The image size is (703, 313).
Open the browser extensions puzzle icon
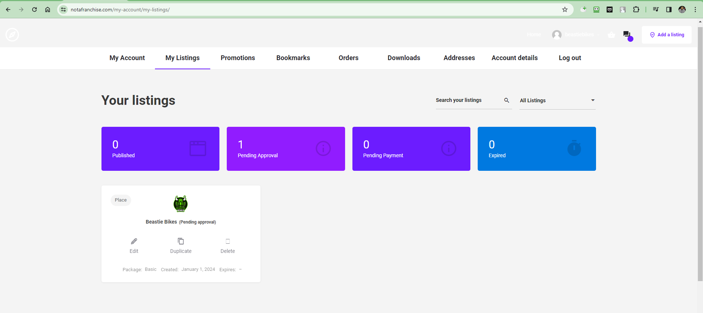click(636, 10)
